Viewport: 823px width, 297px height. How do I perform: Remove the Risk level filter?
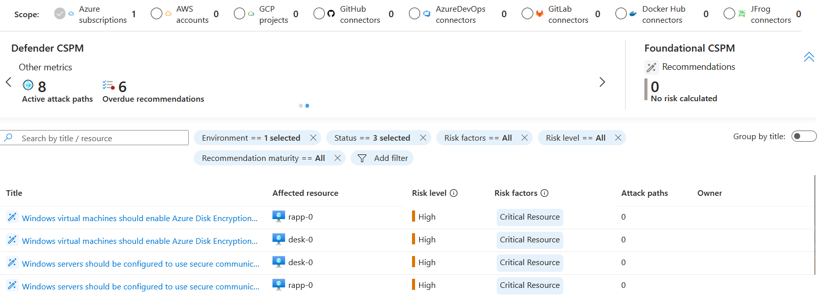pyautogui.click(x=618, y=138)
